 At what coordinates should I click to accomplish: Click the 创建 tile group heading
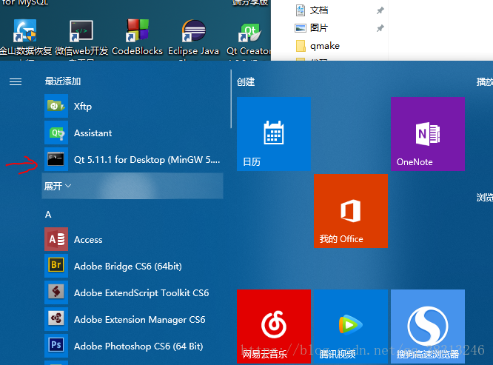tap(246, 82)
